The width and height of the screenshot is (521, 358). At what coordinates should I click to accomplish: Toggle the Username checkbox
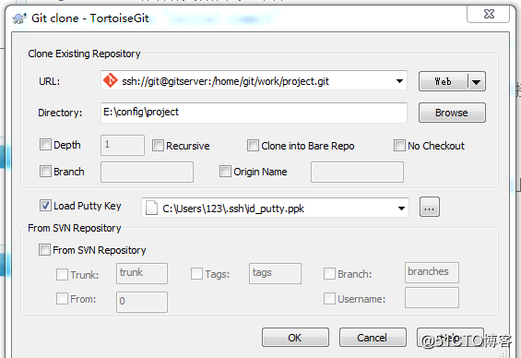pos(329,299)
